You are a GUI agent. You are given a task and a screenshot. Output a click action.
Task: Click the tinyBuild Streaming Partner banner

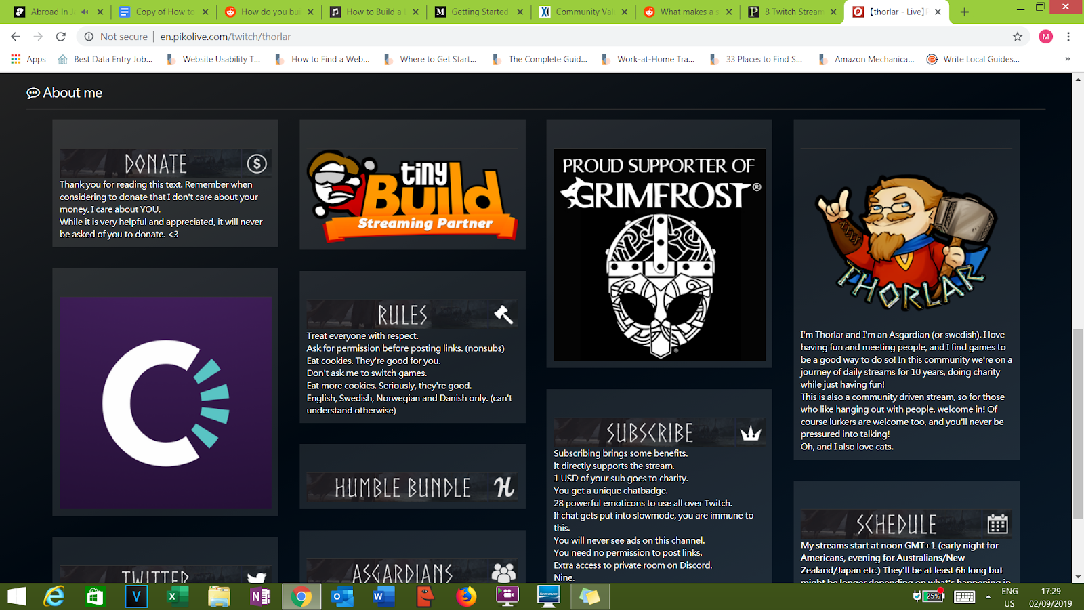tap(413, 197)
